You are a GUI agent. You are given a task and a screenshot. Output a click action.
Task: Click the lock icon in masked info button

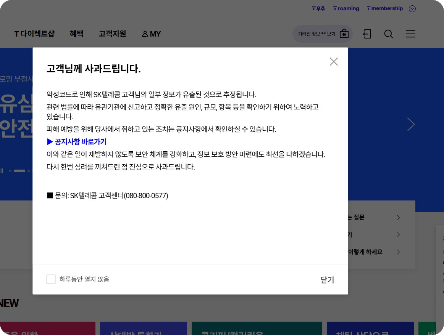[x=344, y=34]
